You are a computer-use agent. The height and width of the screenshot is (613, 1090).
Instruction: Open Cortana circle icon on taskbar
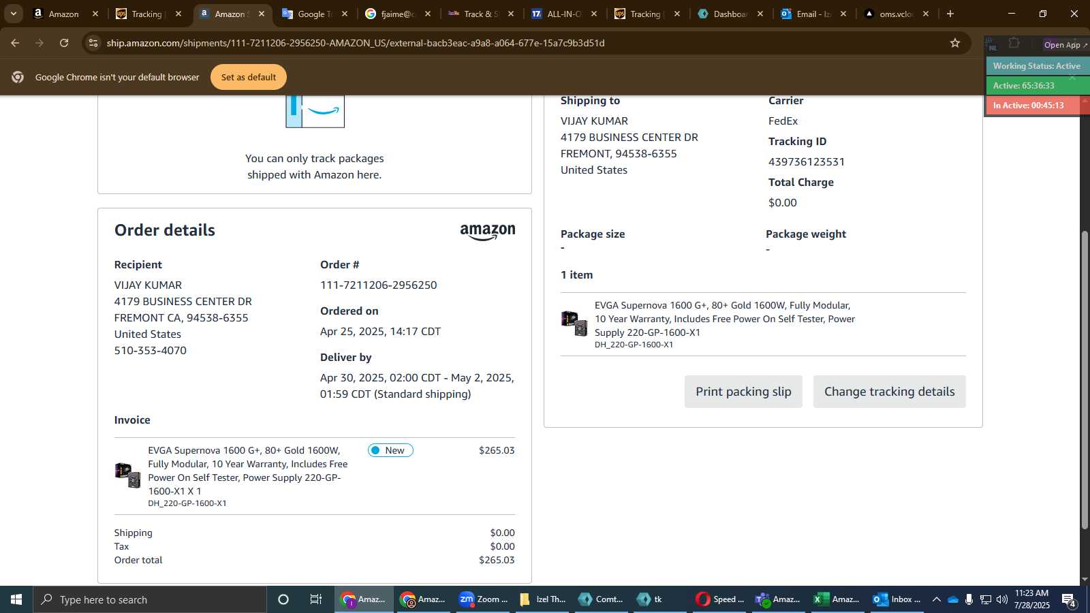point(283,599)
